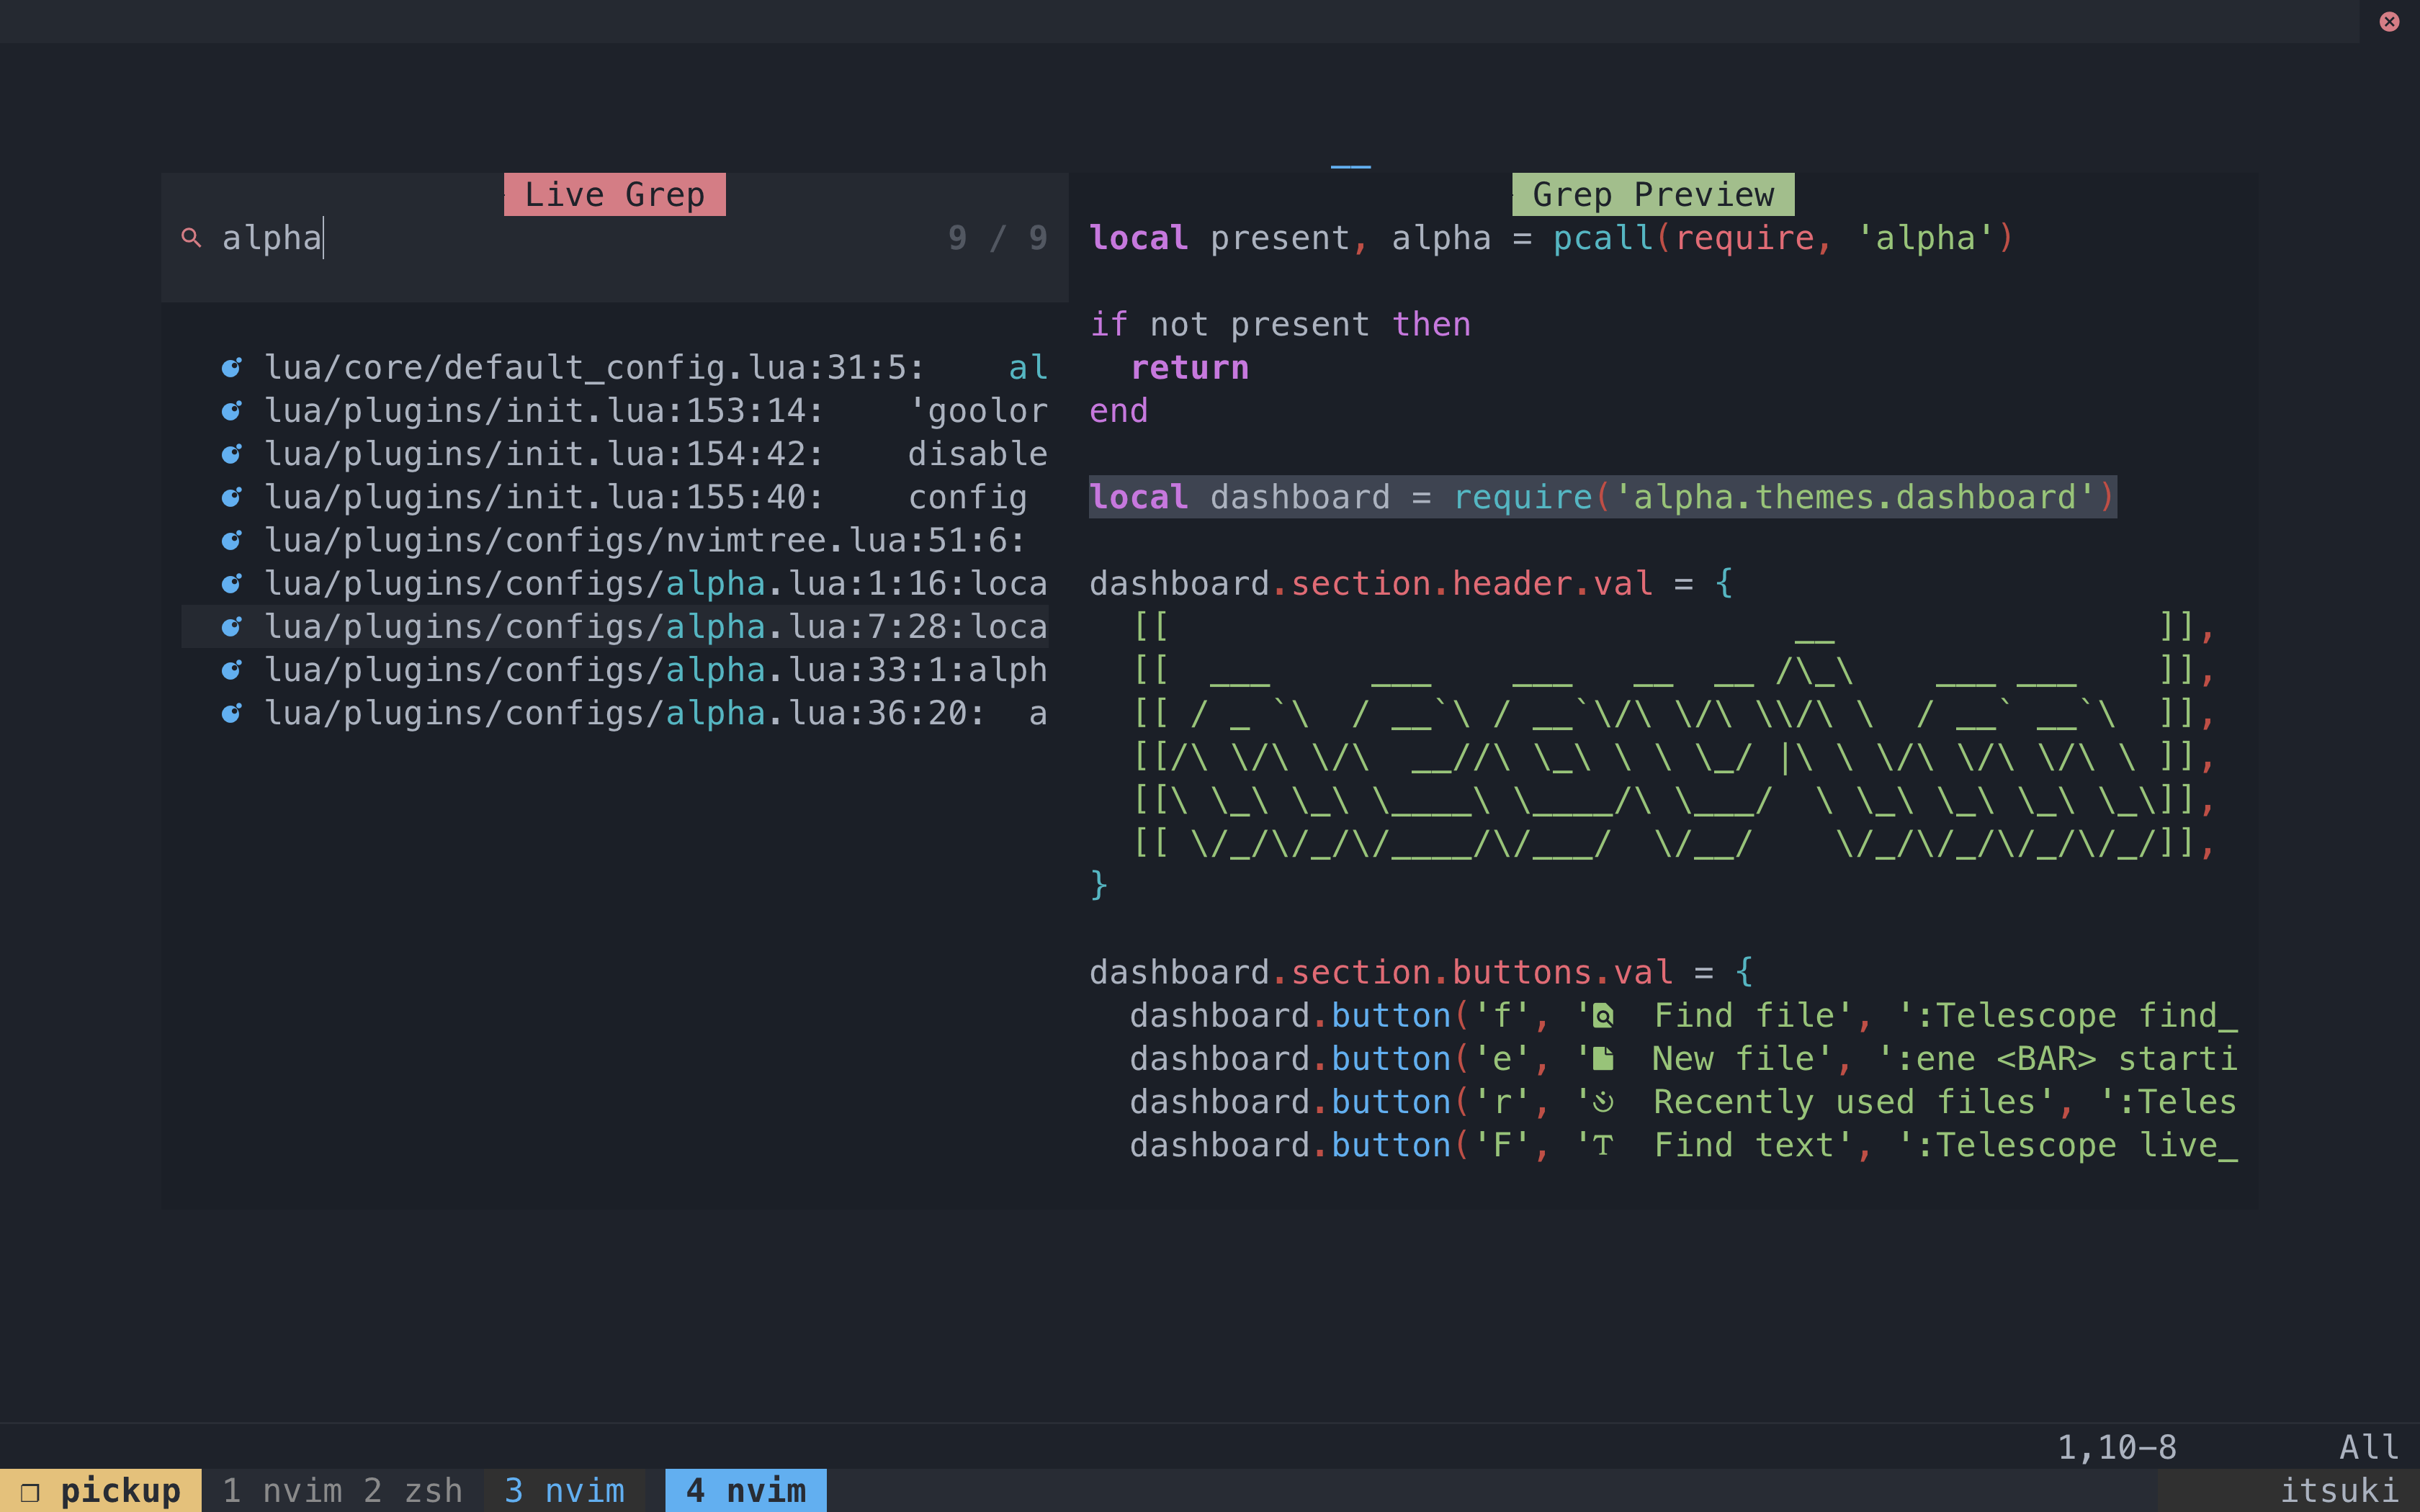This screenshot has height=1512, width=2420.
Task: Click highlighted line local dashboard = require
Action: pyautogui.click(x=1602, y=497)
